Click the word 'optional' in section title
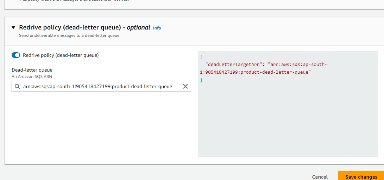The width and height of the screenshot is (384, 180). (138, 27)
